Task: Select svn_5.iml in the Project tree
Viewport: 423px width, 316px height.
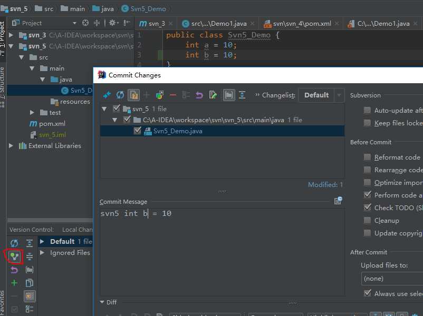Action: [48, 134]
